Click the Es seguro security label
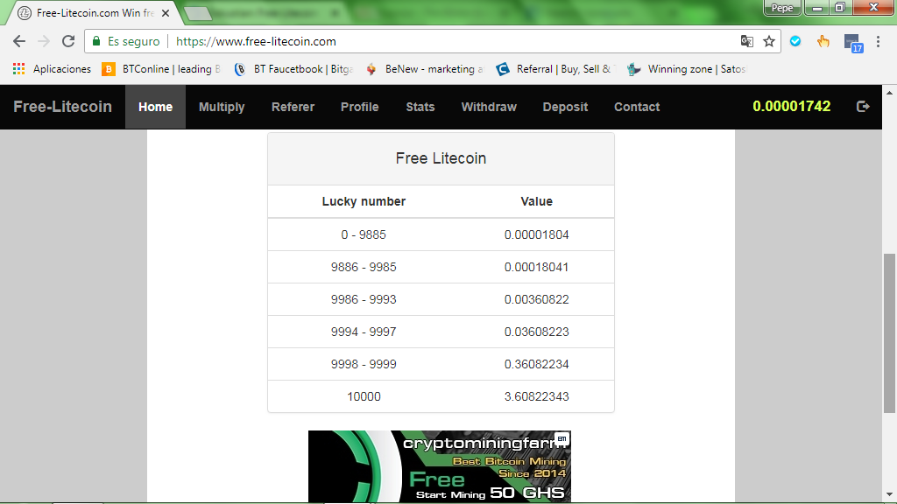The image size is (897, 504). click(133, 41)
